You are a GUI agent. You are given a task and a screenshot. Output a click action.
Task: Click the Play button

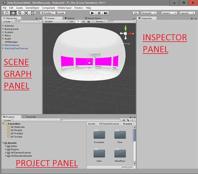(92, 13)
